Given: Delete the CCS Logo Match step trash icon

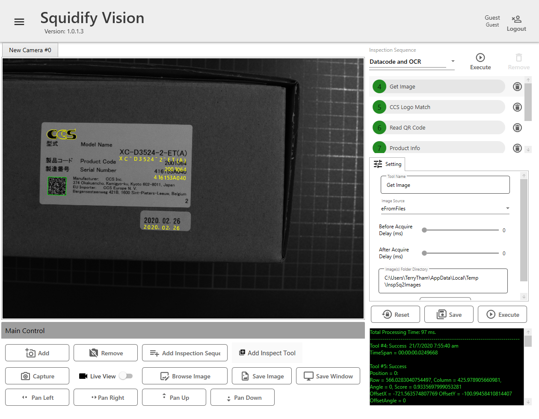Looking at the screenshot, I should [517, 107].
